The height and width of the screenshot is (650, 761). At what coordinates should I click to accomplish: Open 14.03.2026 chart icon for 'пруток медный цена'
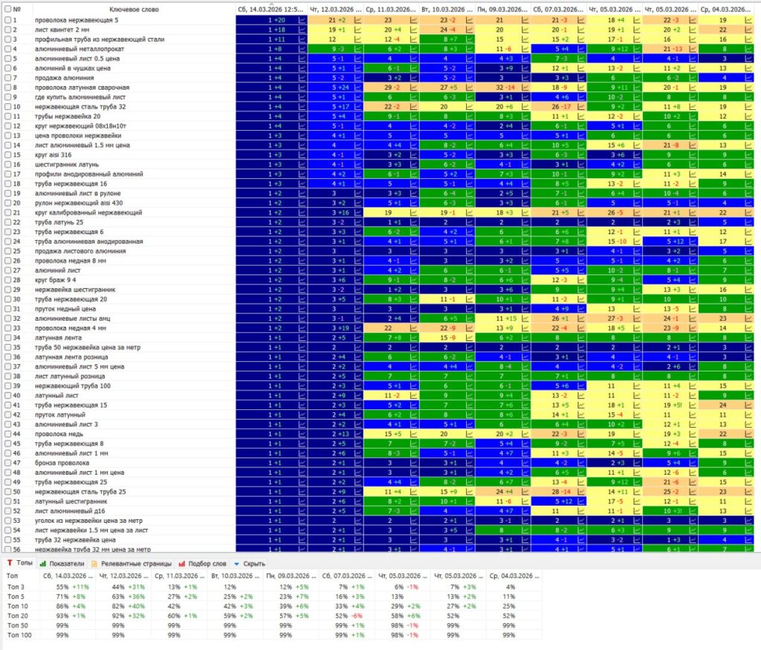(302, 309)
